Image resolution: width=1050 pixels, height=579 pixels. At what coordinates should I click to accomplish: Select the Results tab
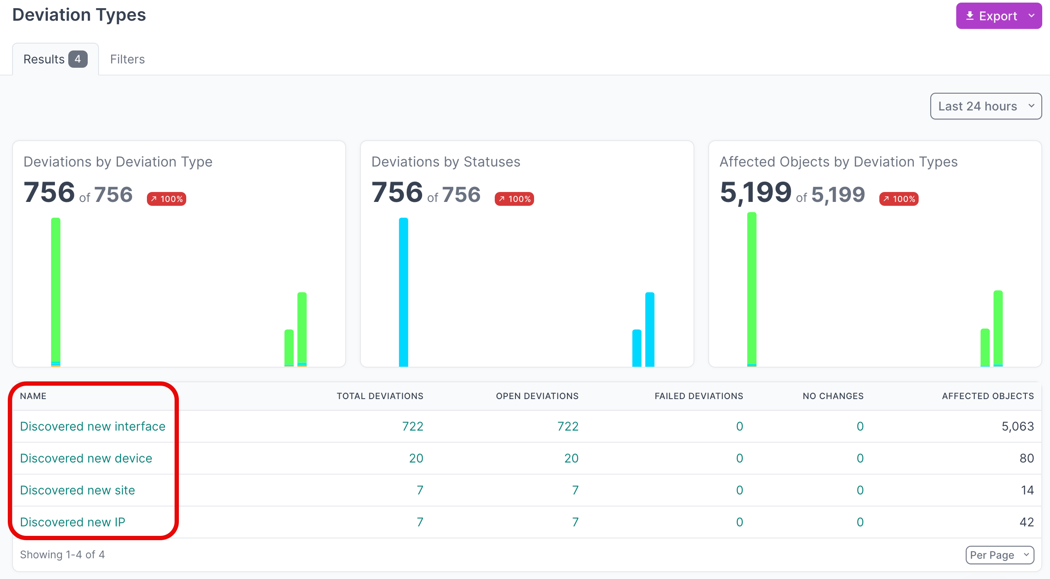coord(55,59)
